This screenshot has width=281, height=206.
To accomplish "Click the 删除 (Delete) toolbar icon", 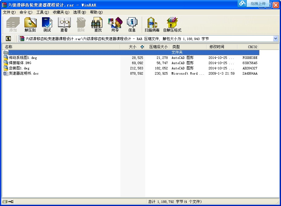I will (x=81, y=25).
